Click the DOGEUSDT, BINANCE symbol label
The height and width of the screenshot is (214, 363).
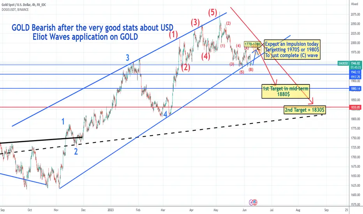15,10
